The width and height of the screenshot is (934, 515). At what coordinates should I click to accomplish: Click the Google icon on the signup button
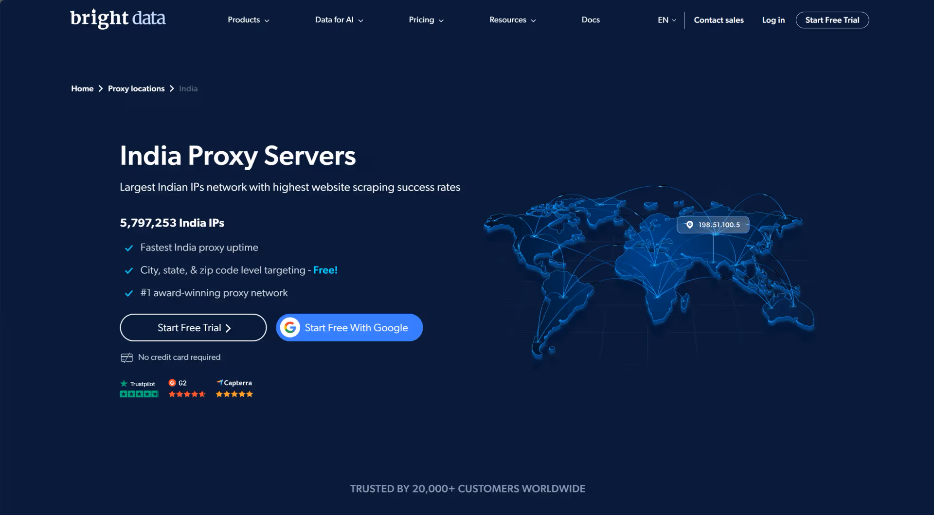(290, 327)
